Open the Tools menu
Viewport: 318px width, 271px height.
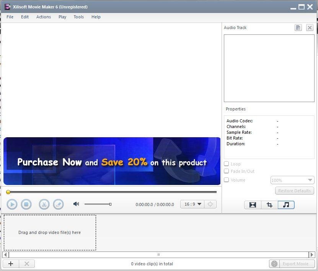(78, 17)
